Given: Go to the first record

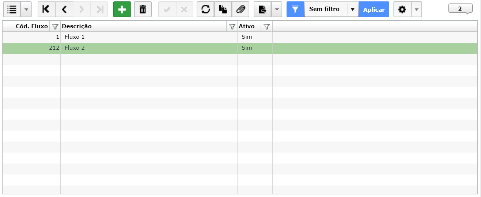Looking at the screenshot, I should pos(46,10).
